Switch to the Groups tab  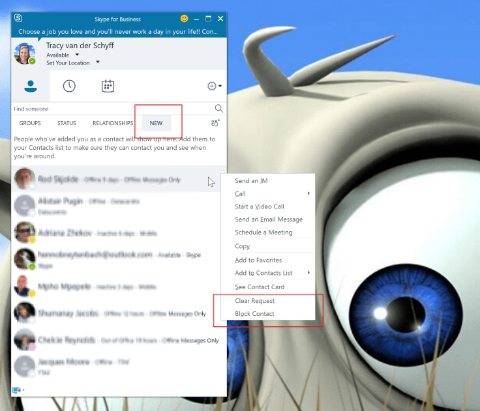coord(30,123)
